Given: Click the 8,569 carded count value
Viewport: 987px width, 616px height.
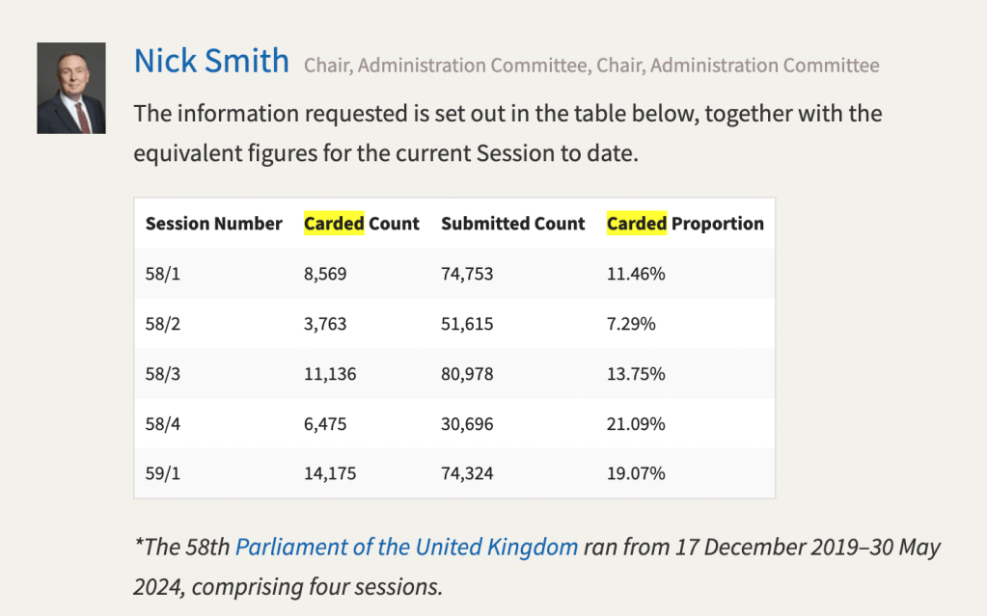Looking at the screenshot, I should 325,274.
